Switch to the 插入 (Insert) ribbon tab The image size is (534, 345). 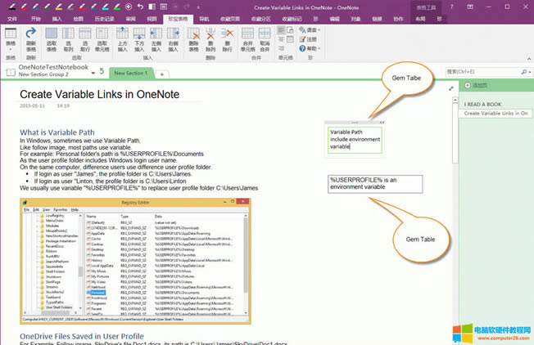tap(56, 16)
